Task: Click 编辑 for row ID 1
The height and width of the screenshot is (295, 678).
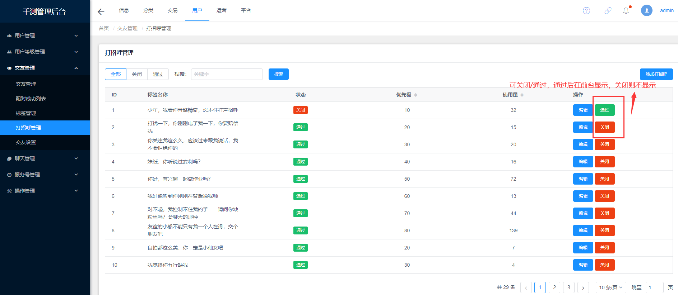Action: (583, 110)
